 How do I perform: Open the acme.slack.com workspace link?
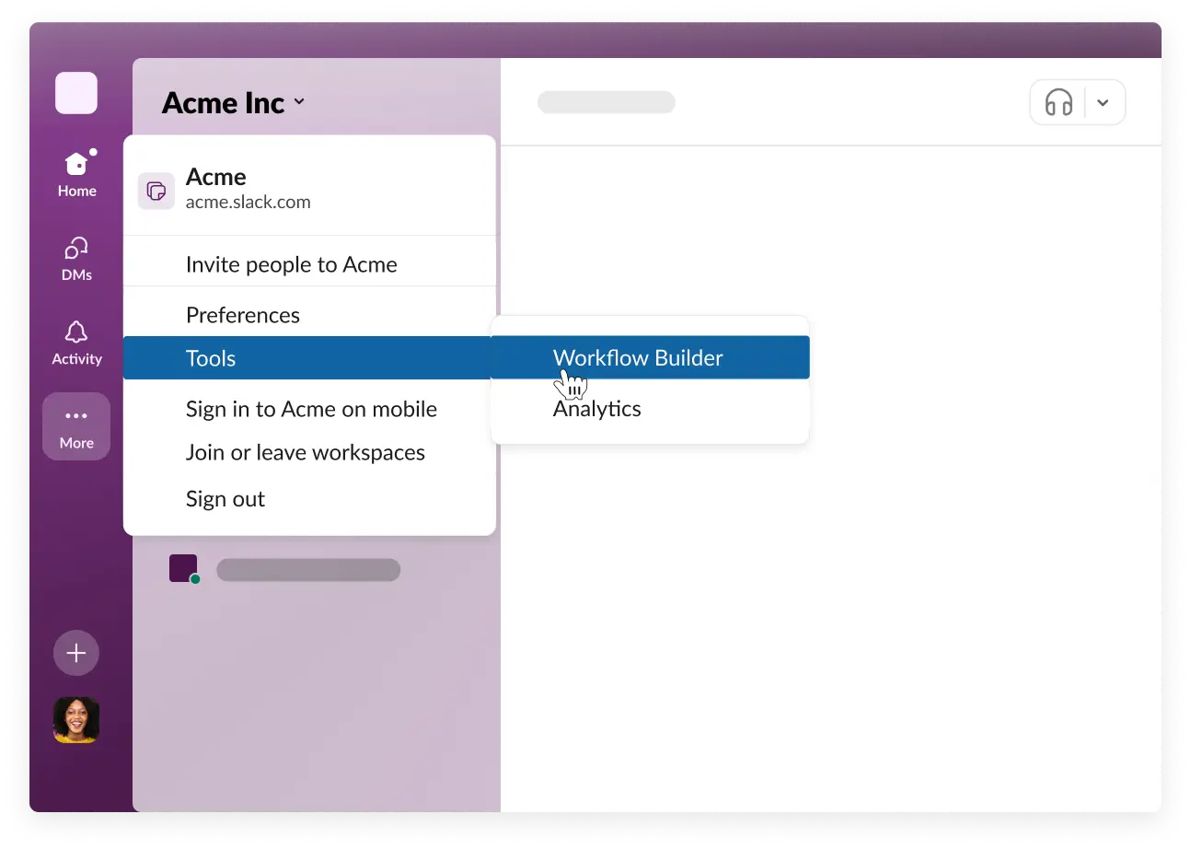(248, 201)
